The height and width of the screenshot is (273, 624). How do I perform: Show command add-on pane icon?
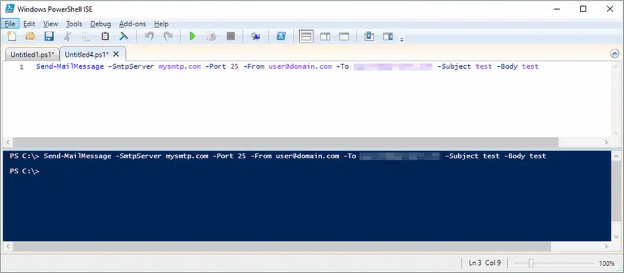[388, 36]
